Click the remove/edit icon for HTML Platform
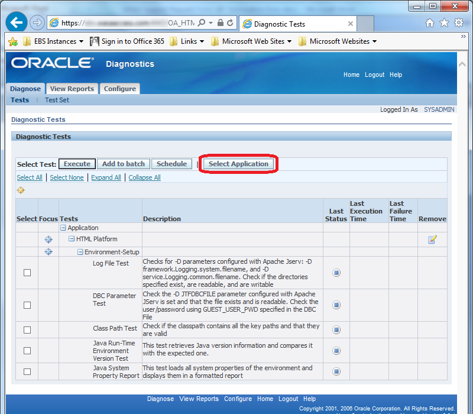Screen dimensions: 473x414 (x=432, y=240)
